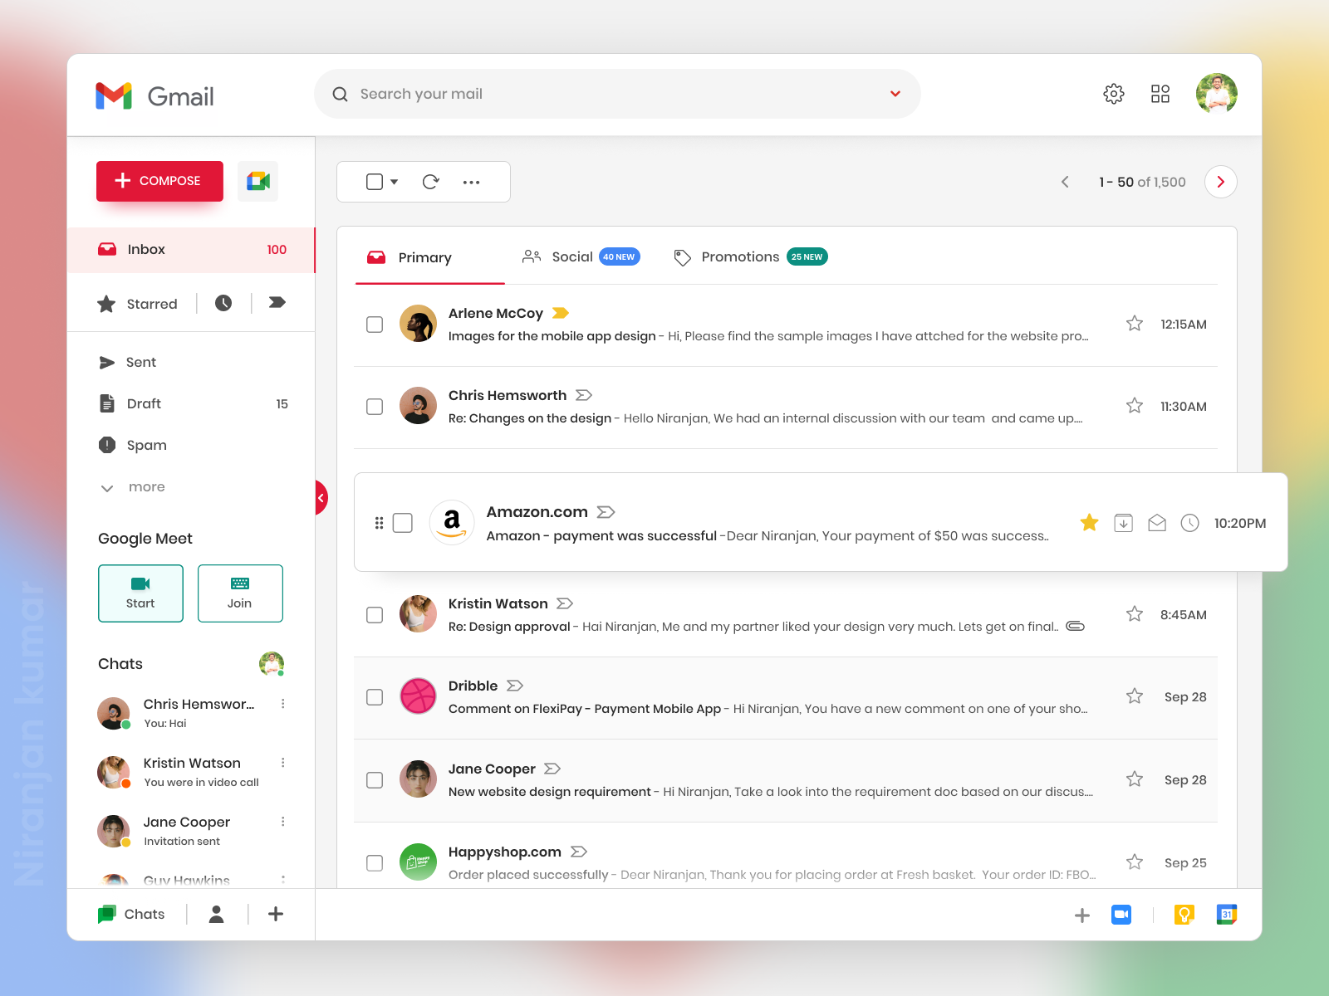Toggle importance marker on Dribble email
This screenshot has width=1329, height=996.
point(515,686)
